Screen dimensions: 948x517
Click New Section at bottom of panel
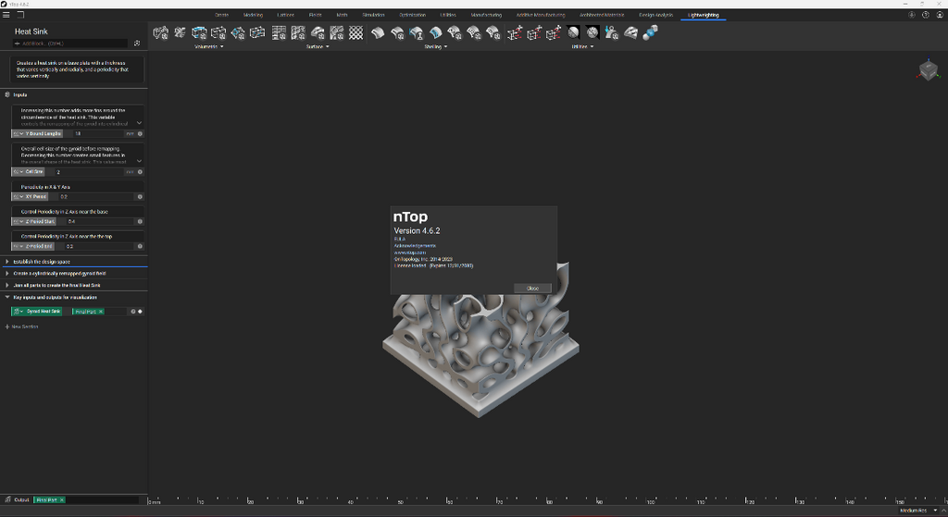coord(22,326)
